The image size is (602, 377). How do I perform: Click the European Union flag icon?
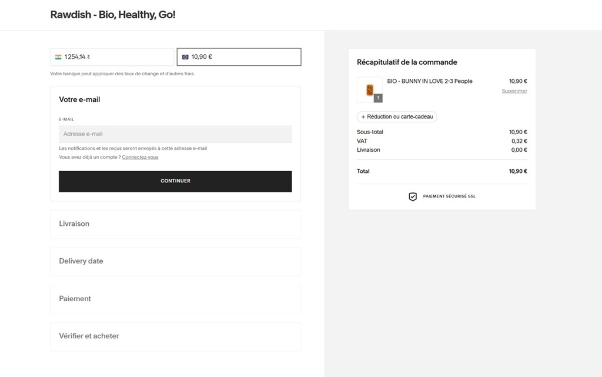(x=185, y=57)
